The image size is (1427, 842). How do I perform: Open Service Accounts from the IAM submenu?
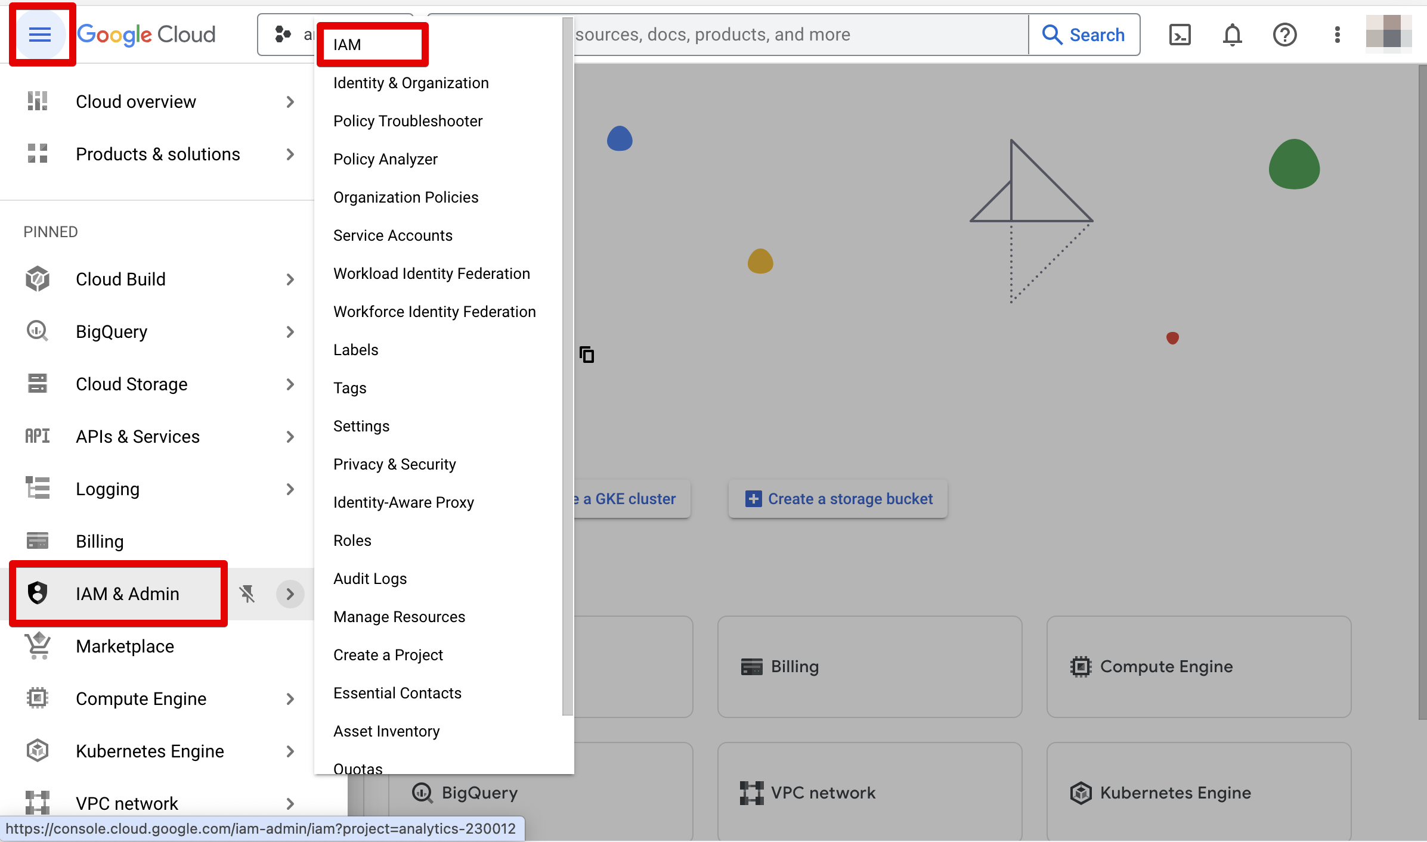click(393, 235)
